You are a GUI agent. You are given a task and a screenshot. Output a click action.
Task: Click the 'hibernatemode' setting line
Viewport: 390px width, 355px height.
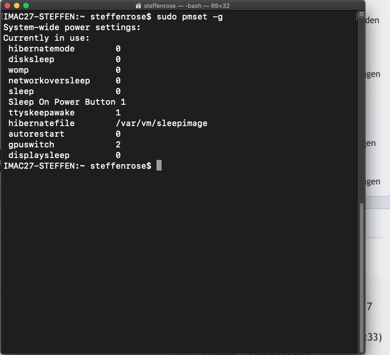tap(41, 49)
